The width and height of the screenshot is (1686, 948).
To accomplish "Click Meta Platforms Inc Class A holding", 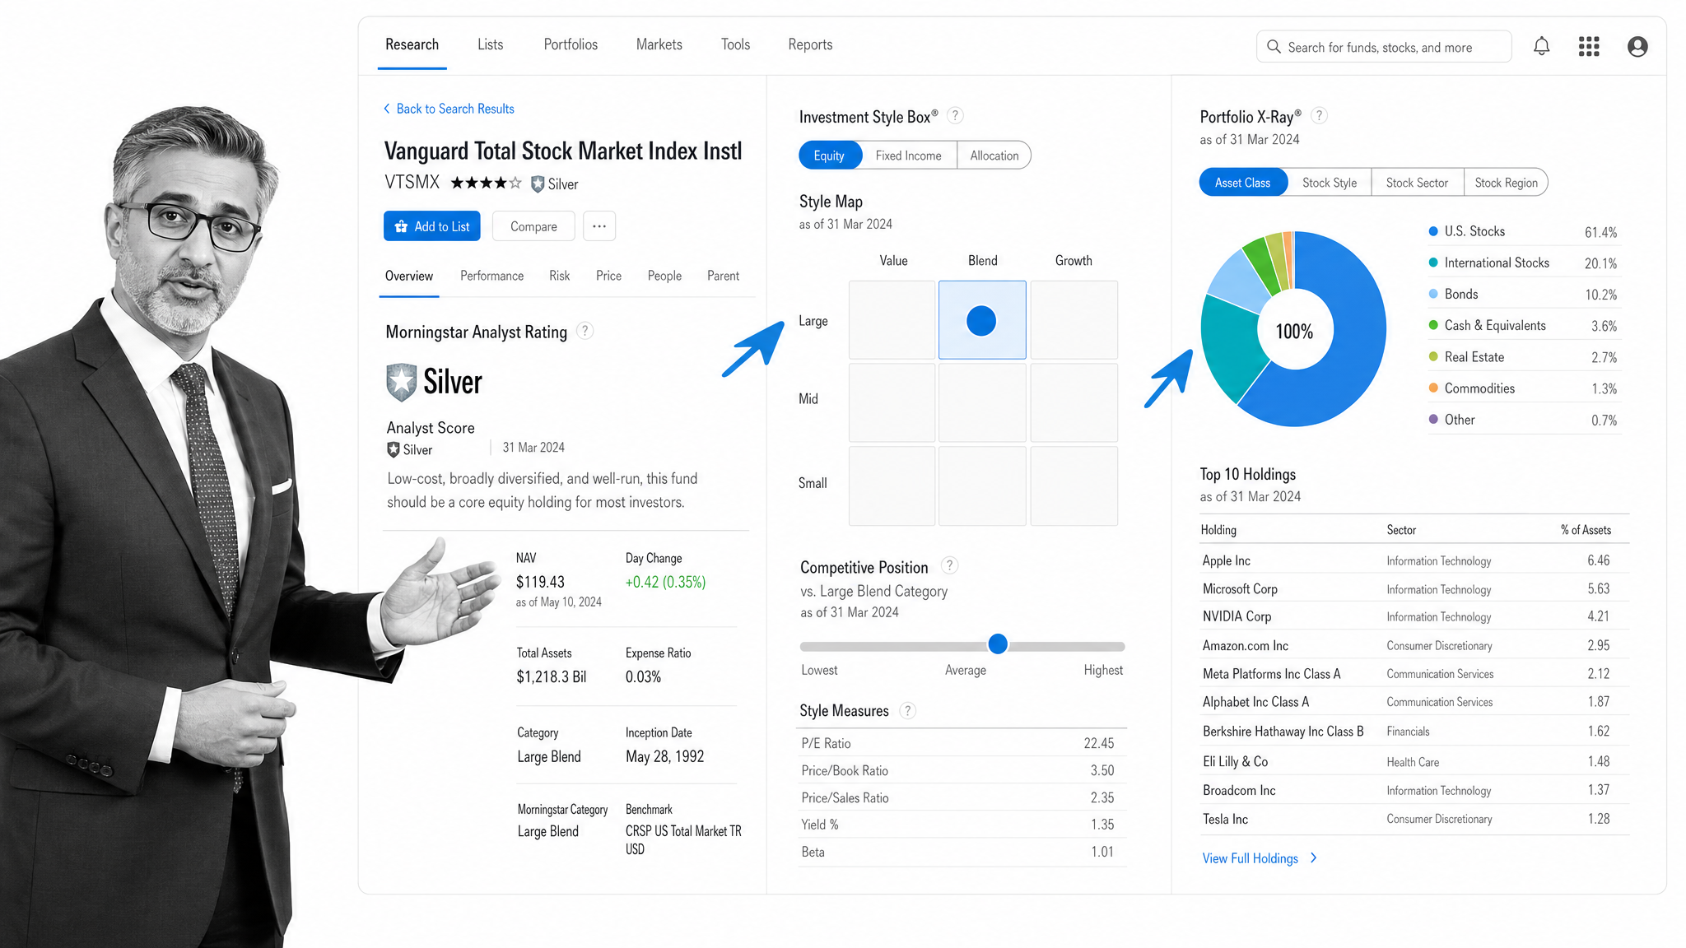I will (1271, 674).
